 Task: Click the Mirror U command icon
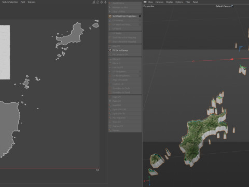pos(110,59)
